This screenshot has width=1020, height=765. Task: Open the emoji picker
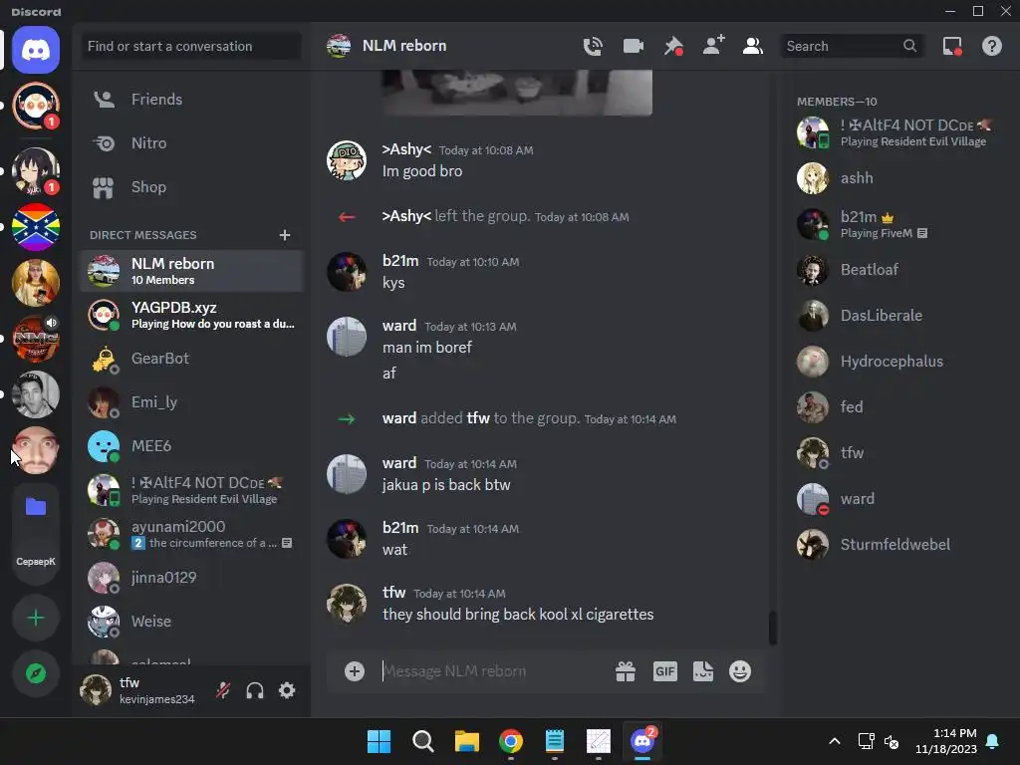740,671
